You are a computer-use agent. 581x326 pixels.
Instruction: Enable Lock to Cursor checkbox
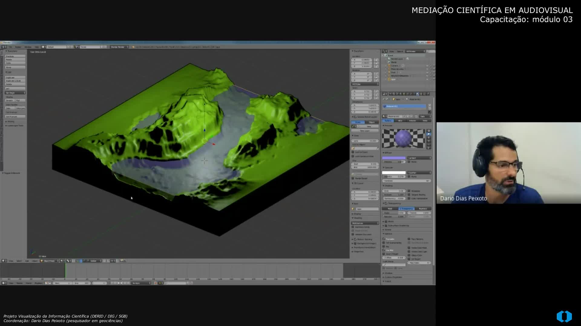click(x=353, y=152)
